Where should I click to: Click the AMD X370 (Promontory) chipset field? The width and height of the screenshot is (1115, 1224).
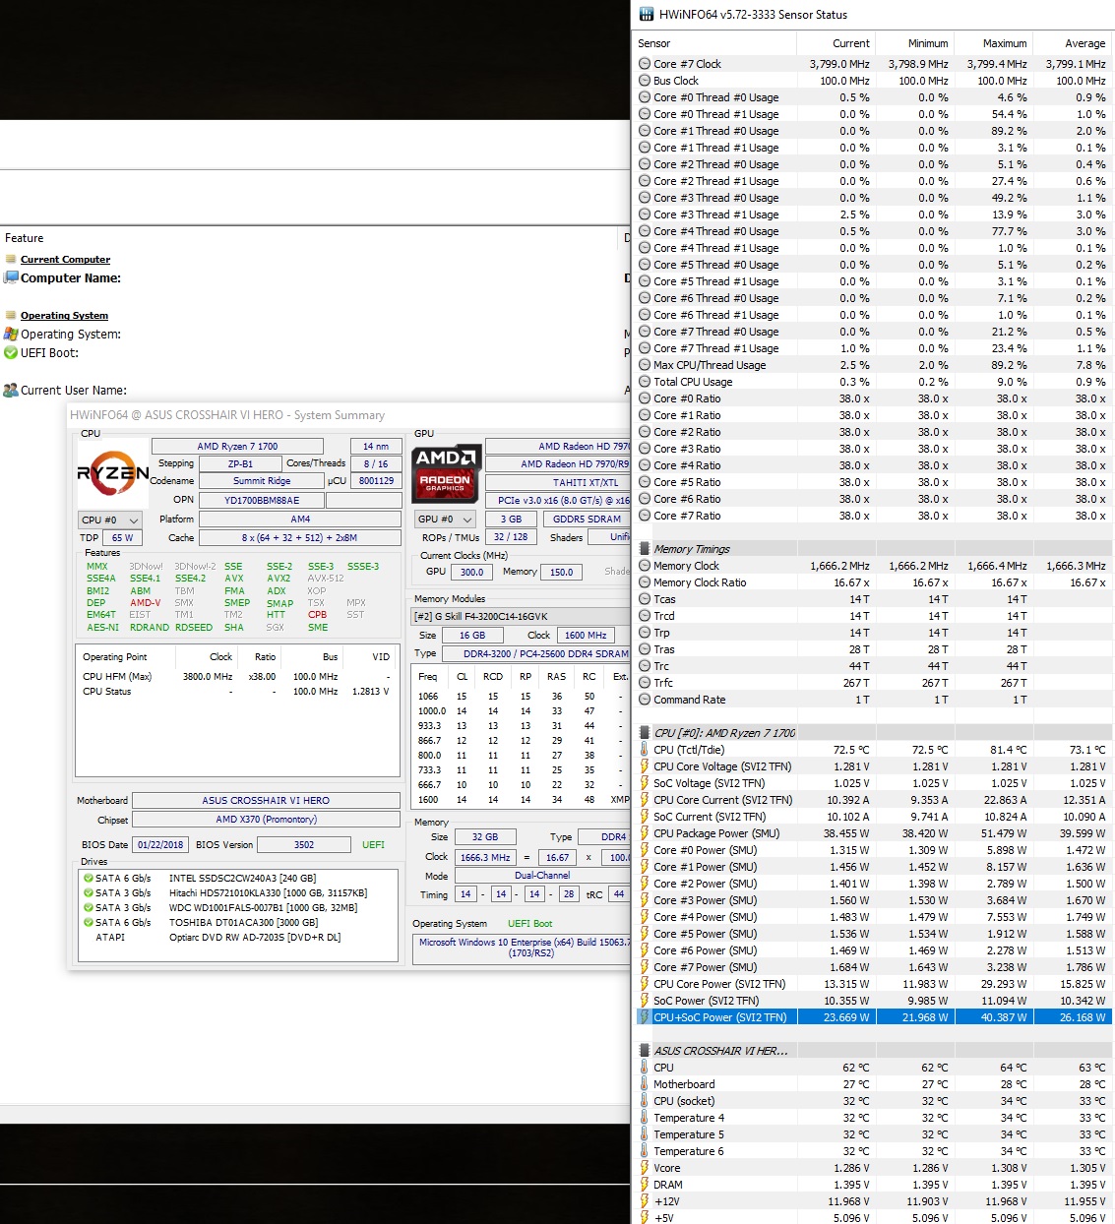[x=266, y=820]
